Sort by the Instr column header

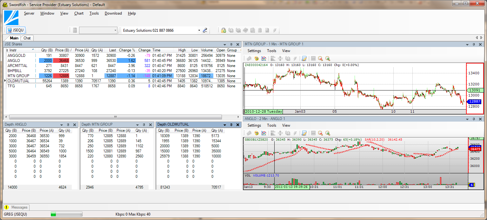coord(21,50)
